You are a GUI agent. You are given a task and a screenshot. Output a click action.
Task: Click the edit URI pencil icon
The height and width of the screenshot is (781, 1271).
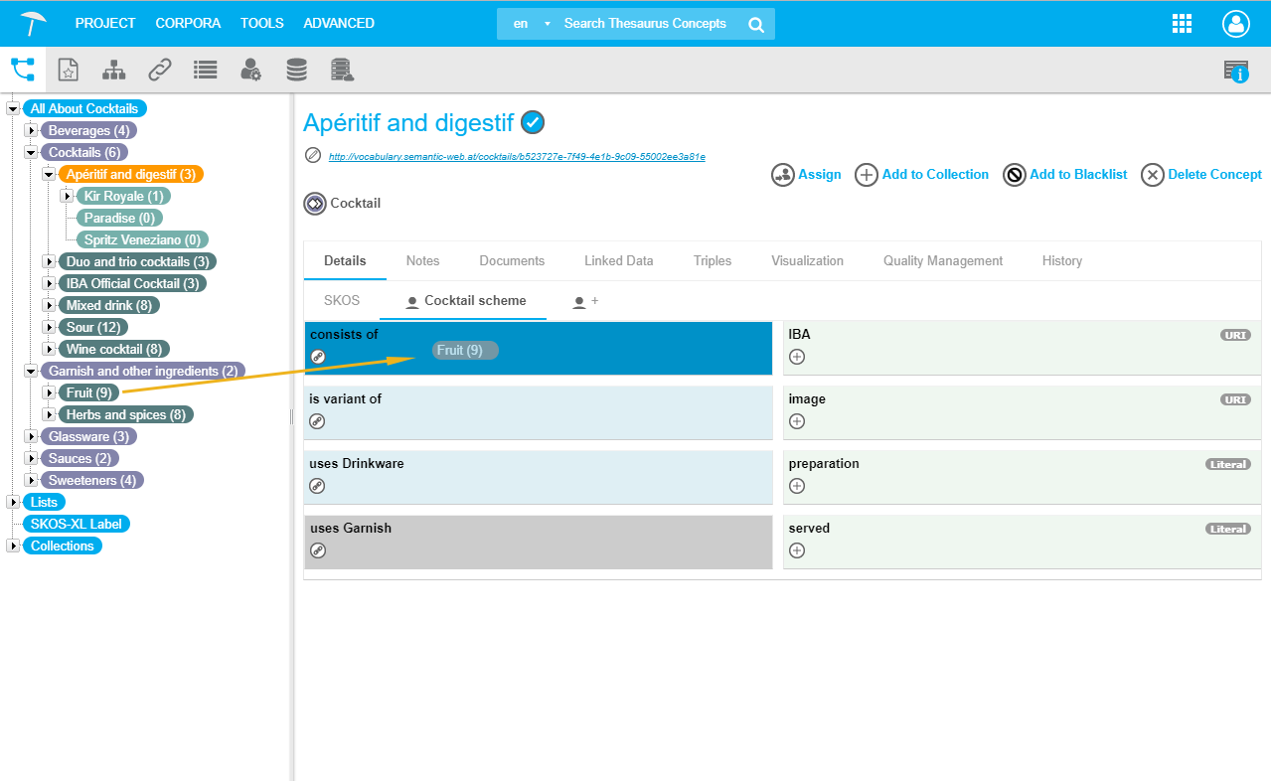[x=313, y=155]
